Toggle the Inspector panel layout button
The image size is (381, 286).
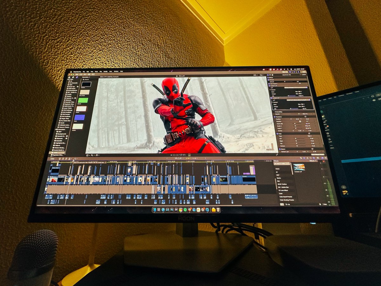pos(298,72)
